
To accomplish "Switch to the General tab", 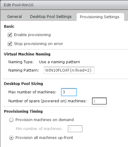I will point(14,17).
